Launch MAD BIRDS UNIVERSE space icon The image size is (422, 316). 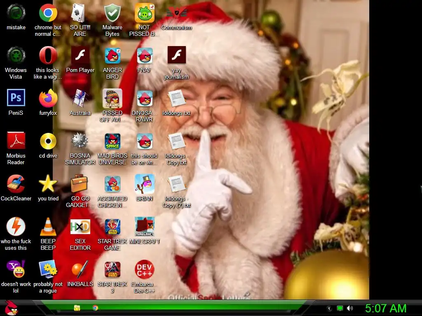pyautogui.click(x=113, y=141)
